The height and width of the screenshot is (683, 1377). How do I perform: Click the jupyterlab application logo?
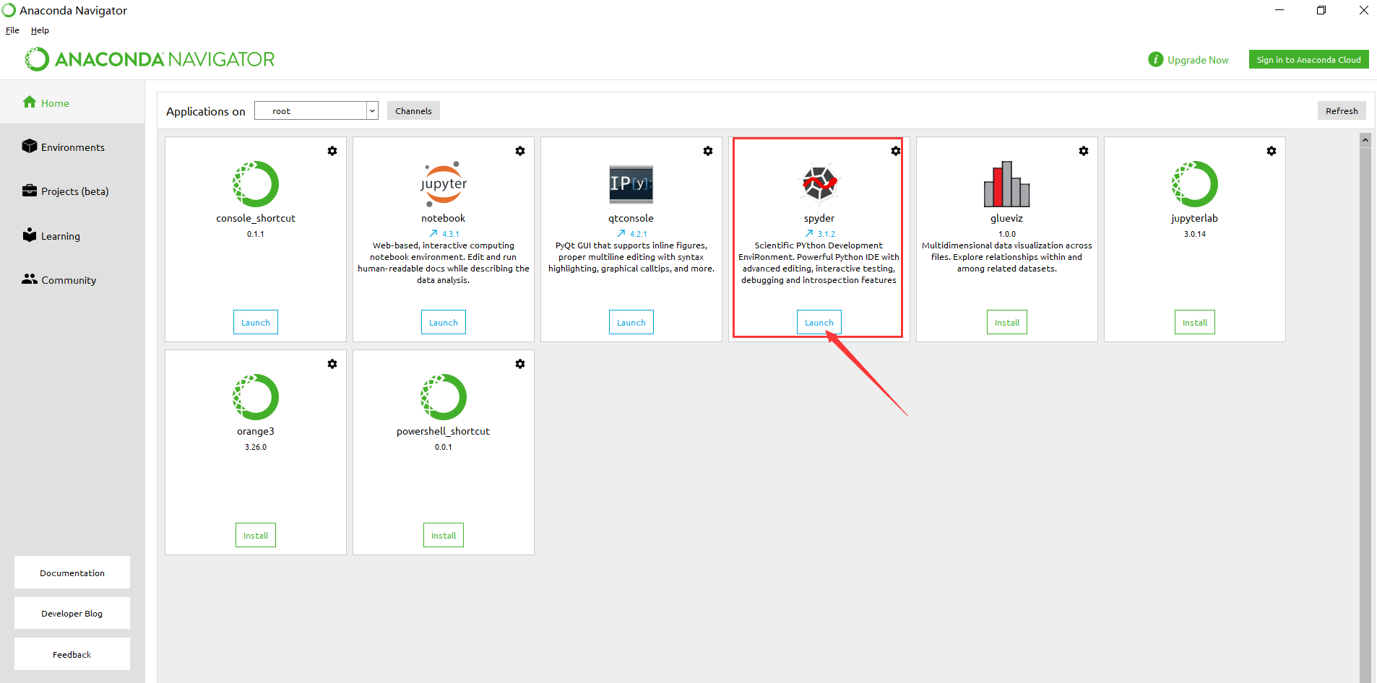pos(1195,184)
